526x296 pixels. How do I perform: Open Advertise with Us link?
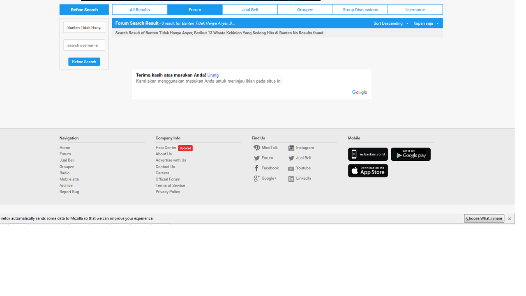(171, 160)
